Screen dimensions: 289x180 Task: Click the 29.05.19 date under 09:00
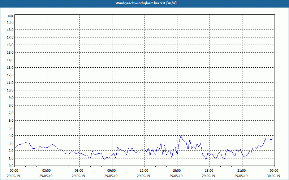tap(111, 176)
